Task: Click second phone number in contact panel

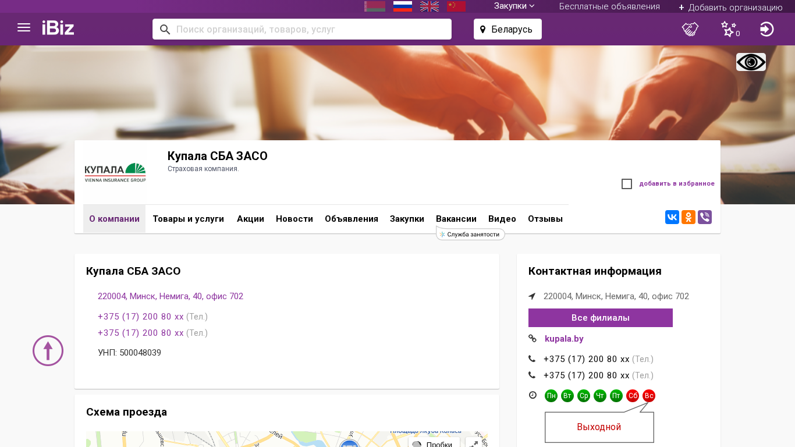Action: click(x=587, y=375)
